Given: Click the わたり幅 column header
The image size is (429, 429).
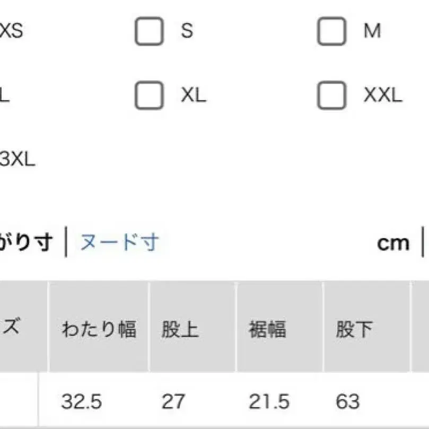Looking at the screenshot, I should coord(99,329).
